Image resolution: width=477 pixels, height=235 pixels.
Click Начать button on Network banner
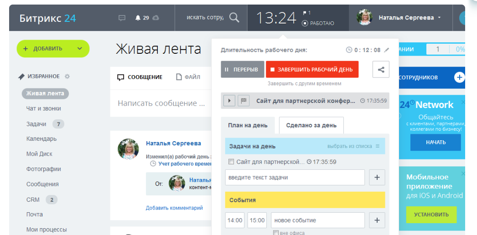coord(436,142)
